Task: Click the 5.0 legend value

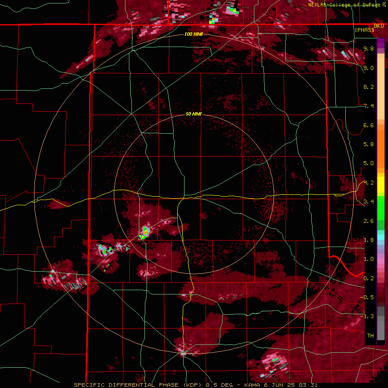Action: 369,163
